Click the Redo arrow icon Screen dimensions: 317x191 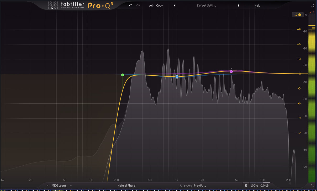pos(138,5)
